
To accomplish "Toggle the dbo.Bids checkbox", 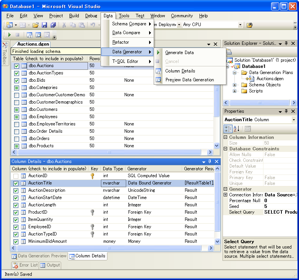I will pos(16,81).
